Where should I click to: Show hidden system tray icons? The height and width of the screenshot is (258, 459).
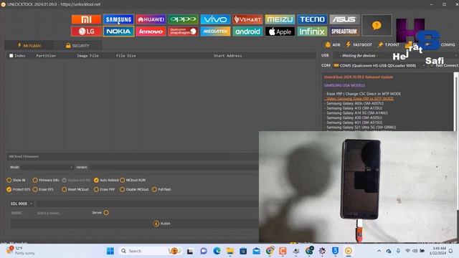(379, 251)
